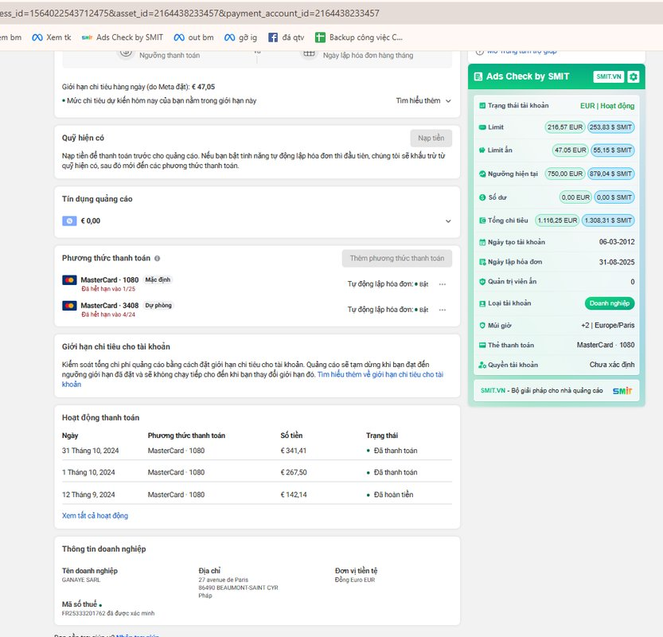Viewport: 663px width, 637px height.
Task: Open more options for MasterCard 3408
Action: coord(443,310)
